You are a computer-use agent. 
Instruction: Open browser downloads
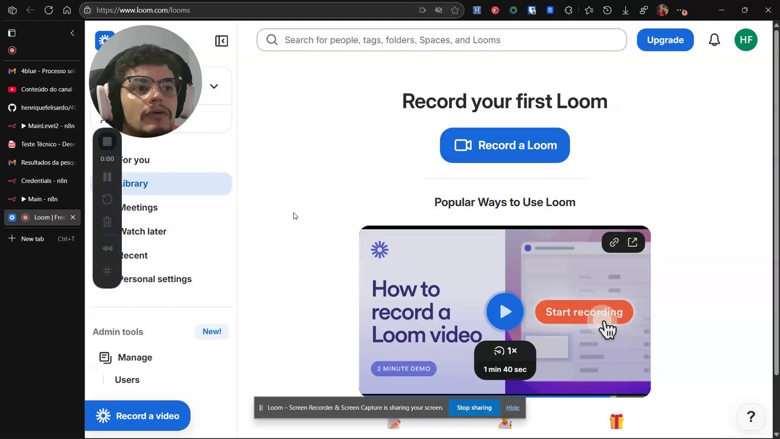click(625, 10)
